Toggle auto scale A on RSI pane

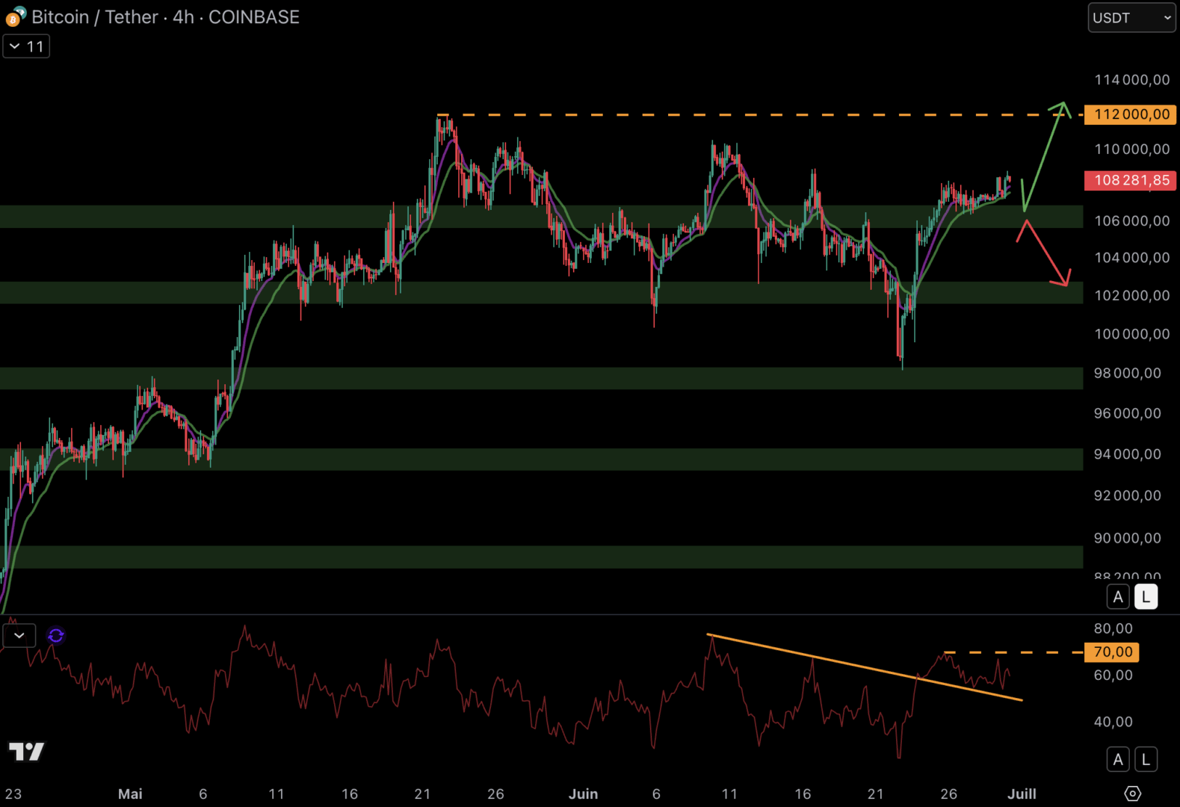coord(1118,760)
